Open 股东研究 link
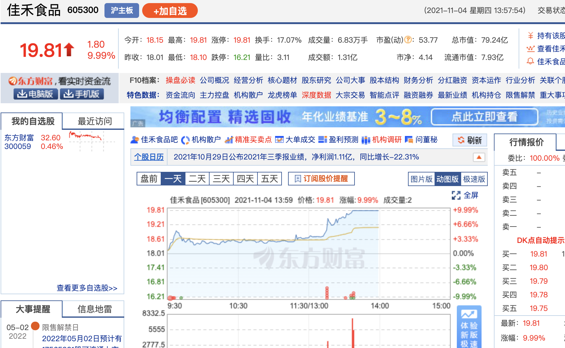The height and width of the screenshot is (348, 565). 316,80
